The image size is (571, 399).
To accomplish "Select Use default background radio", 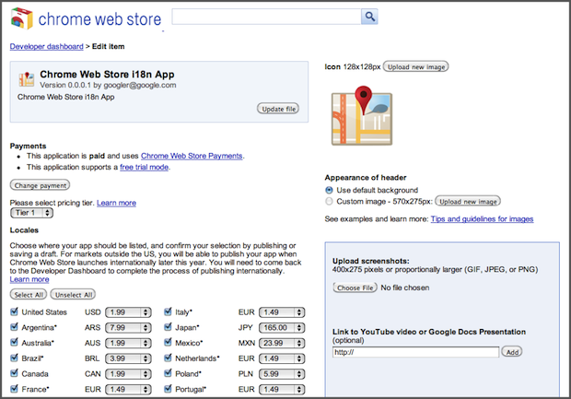I will (x=329, y=190).
